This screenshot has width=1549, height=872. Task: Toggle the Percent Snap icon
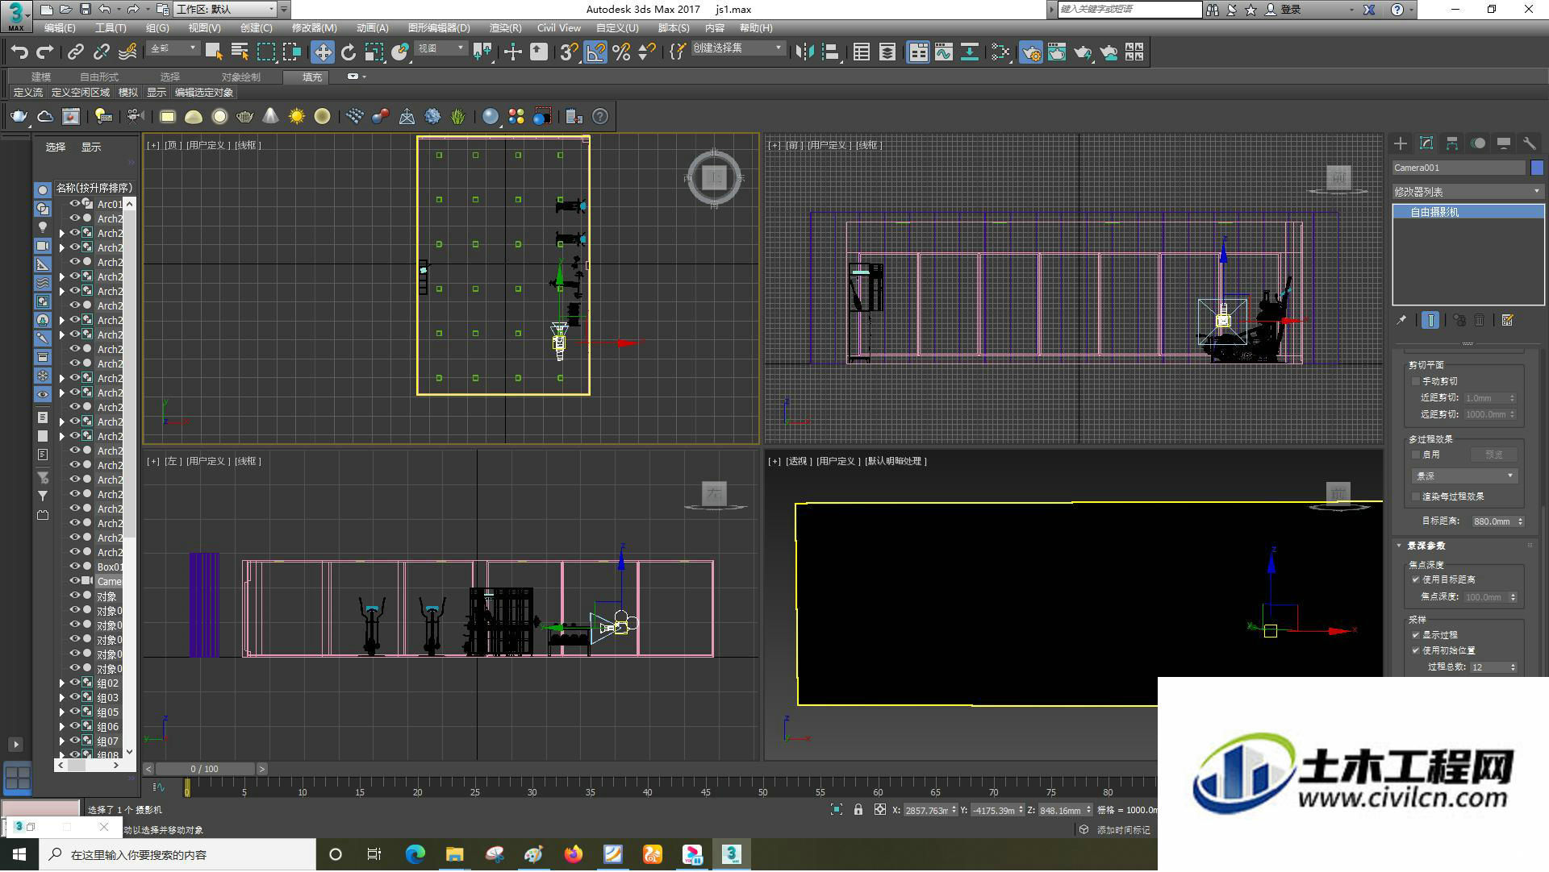point(621,52)
